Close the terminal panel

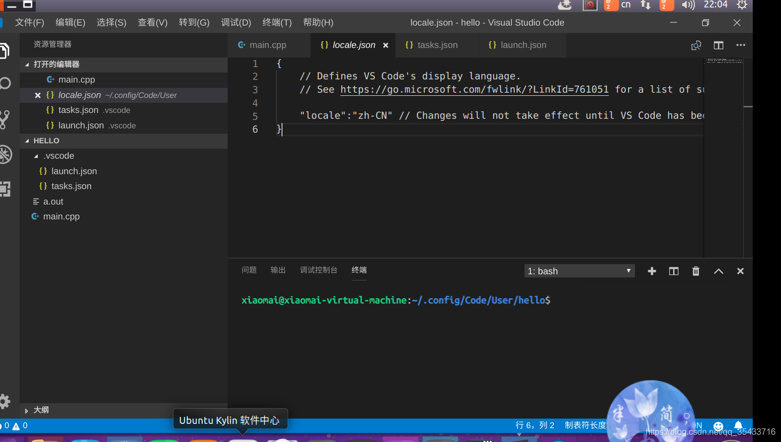click(x=740, y=271)
